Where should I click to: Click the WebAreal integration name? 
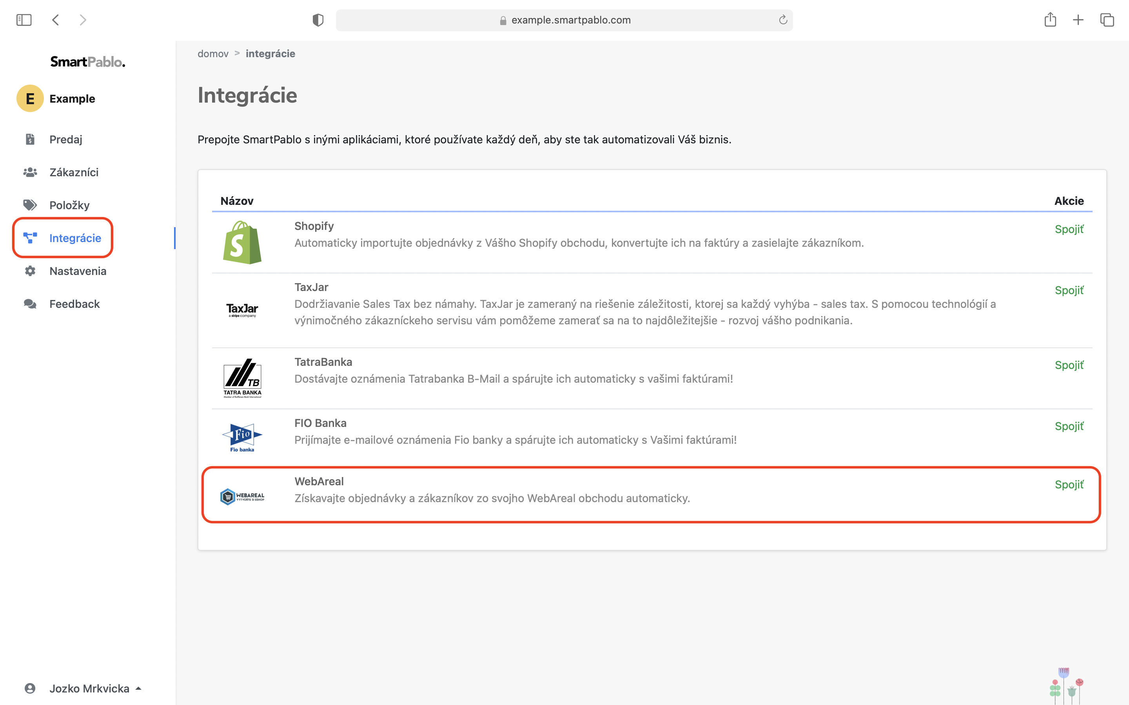click(x=319, y=481)
